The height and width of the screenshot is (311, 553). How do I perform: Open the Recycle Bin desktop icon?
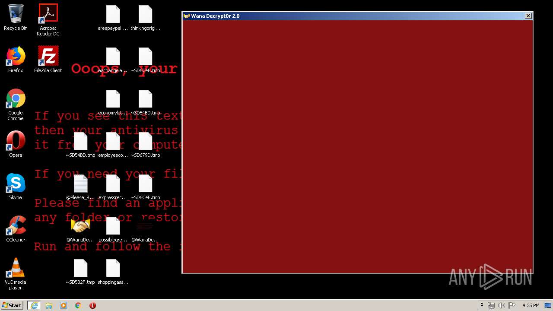[x=16, y=17]
